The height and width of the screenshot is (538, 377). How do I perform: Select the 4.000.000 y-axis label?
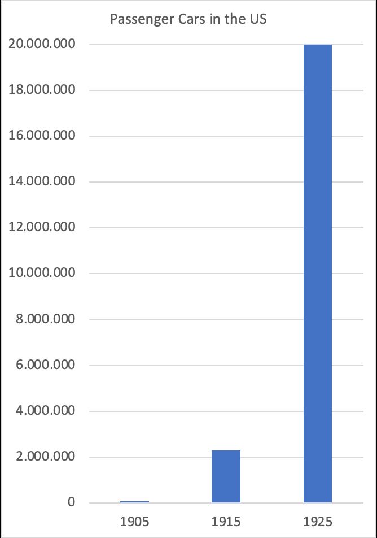46,411
